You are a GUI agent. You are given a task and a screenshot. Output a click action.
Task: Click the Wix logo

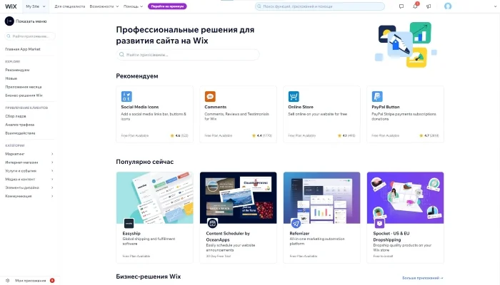point(11,6)
